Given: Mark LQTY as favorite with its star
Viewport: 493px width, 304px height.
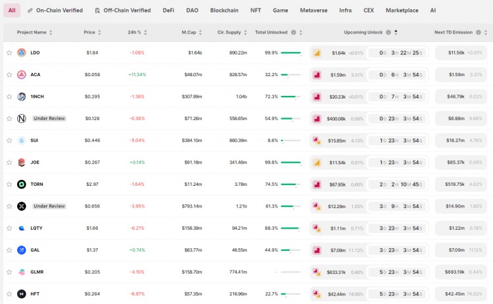Looking at the screenshot, I should click(9, 228).
